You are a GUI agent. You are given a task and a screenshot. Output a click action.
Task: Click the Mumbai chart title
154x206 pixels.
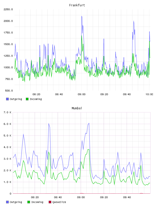(77, 108)
